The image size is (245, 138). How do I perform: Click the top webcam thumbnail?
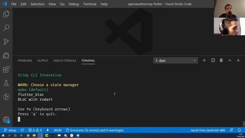(229, 9)
